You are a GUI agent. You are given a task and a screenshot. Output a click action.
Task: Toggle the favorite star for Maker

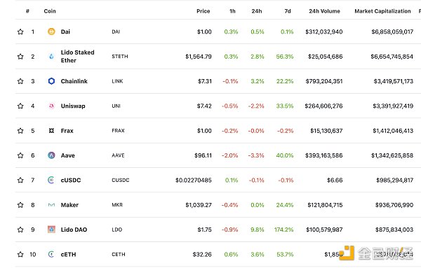(20, 205)
